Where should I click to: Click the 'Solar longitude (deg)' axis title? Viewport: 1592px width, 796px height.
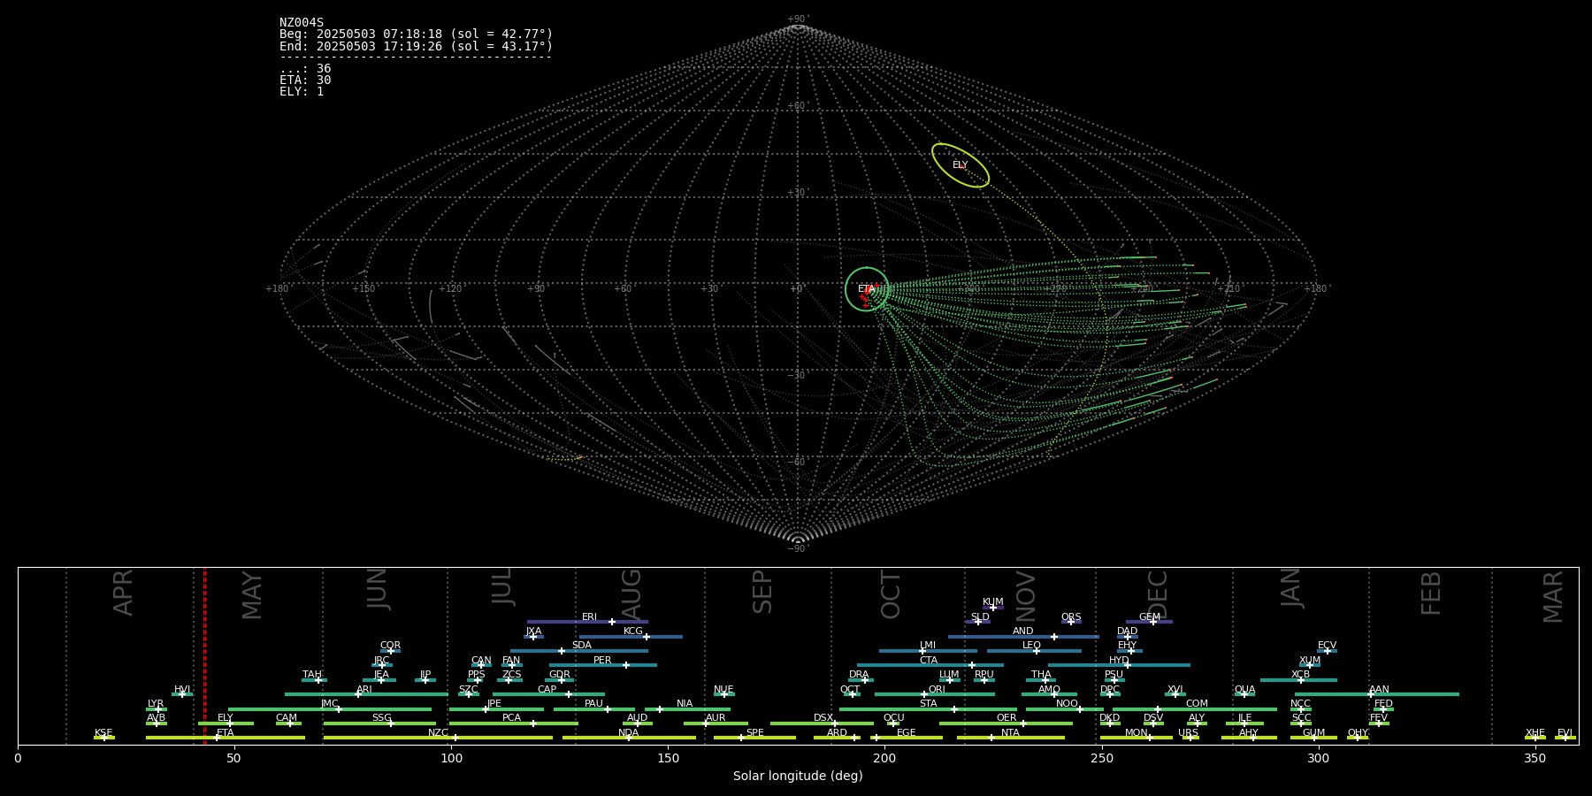[x=798, y=777]
